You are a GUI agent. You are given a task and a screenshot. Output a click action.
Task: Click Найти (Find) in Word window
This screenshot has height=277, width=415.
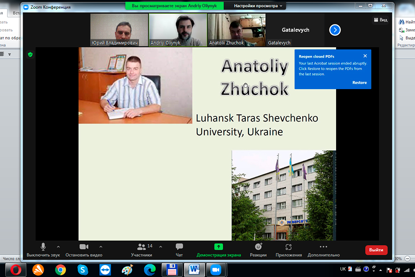click(407, 22)
